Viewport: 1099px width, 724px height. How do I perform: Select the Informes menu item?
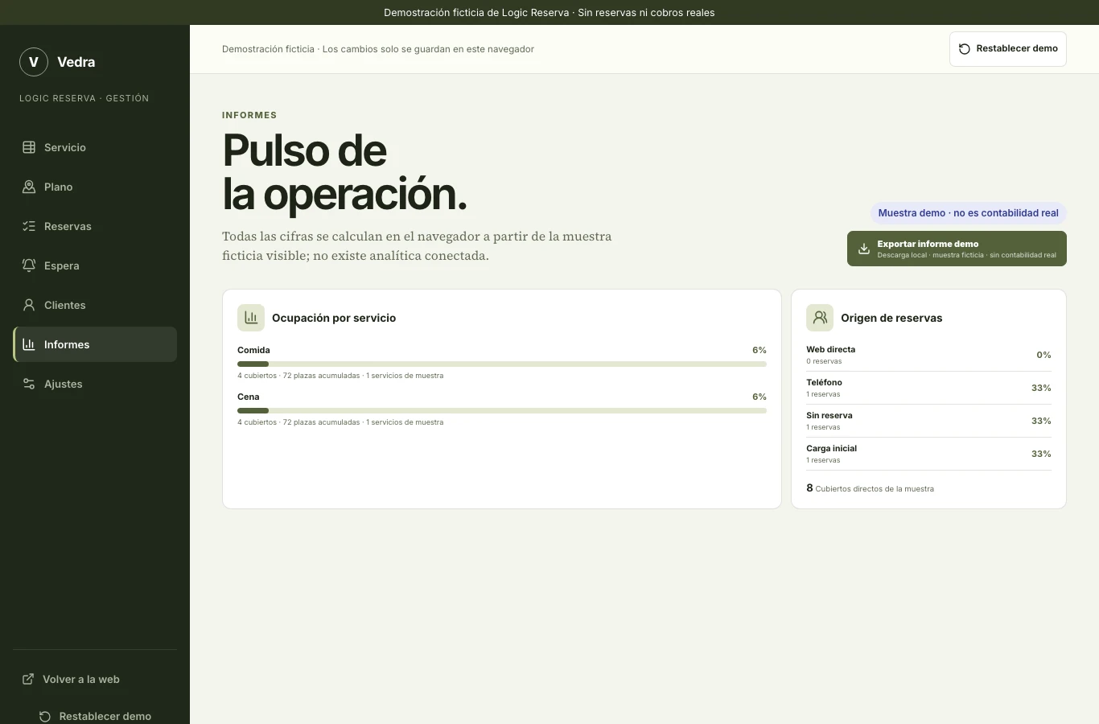95,344
